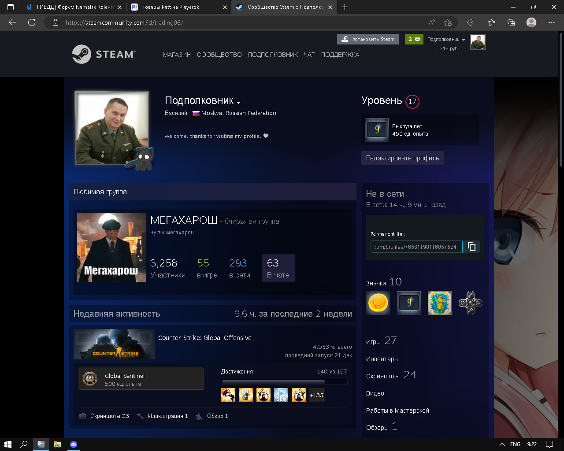Open the first achievement icon in CS:GO row
The width and height of the screenshot is (564, 451).
click(x=228, y=395)
